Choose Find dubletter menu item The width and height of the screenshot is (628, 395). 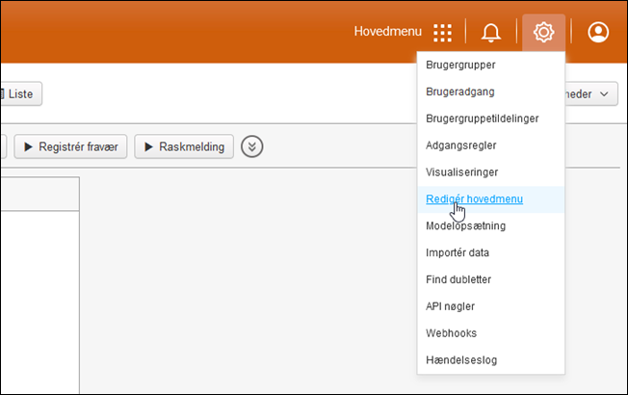point(457,279)
